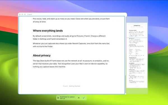
Task: Click the 'Where everything lands' heading
Action: tap(48, 31)
